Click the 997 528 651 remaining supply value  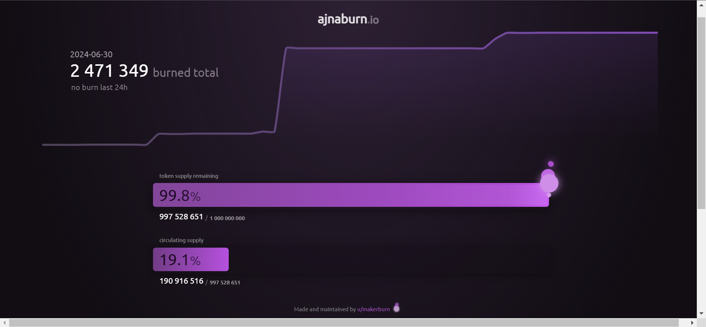181,217
